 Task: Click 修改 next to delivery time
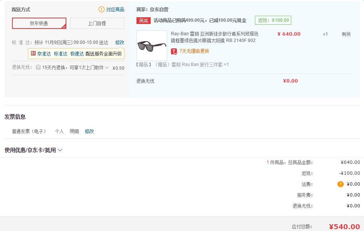[120, 42]
